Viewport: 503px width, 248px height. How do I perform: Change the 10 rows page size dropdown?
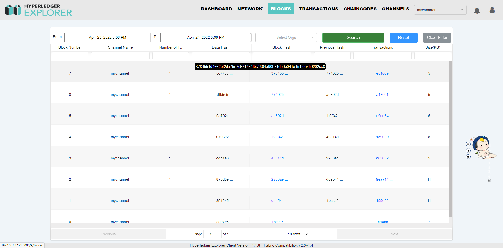pos(297,234)
